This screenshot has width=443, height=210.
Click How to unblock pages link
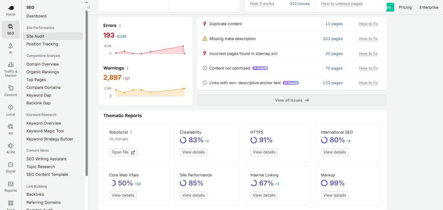click(x=342, y=4)
